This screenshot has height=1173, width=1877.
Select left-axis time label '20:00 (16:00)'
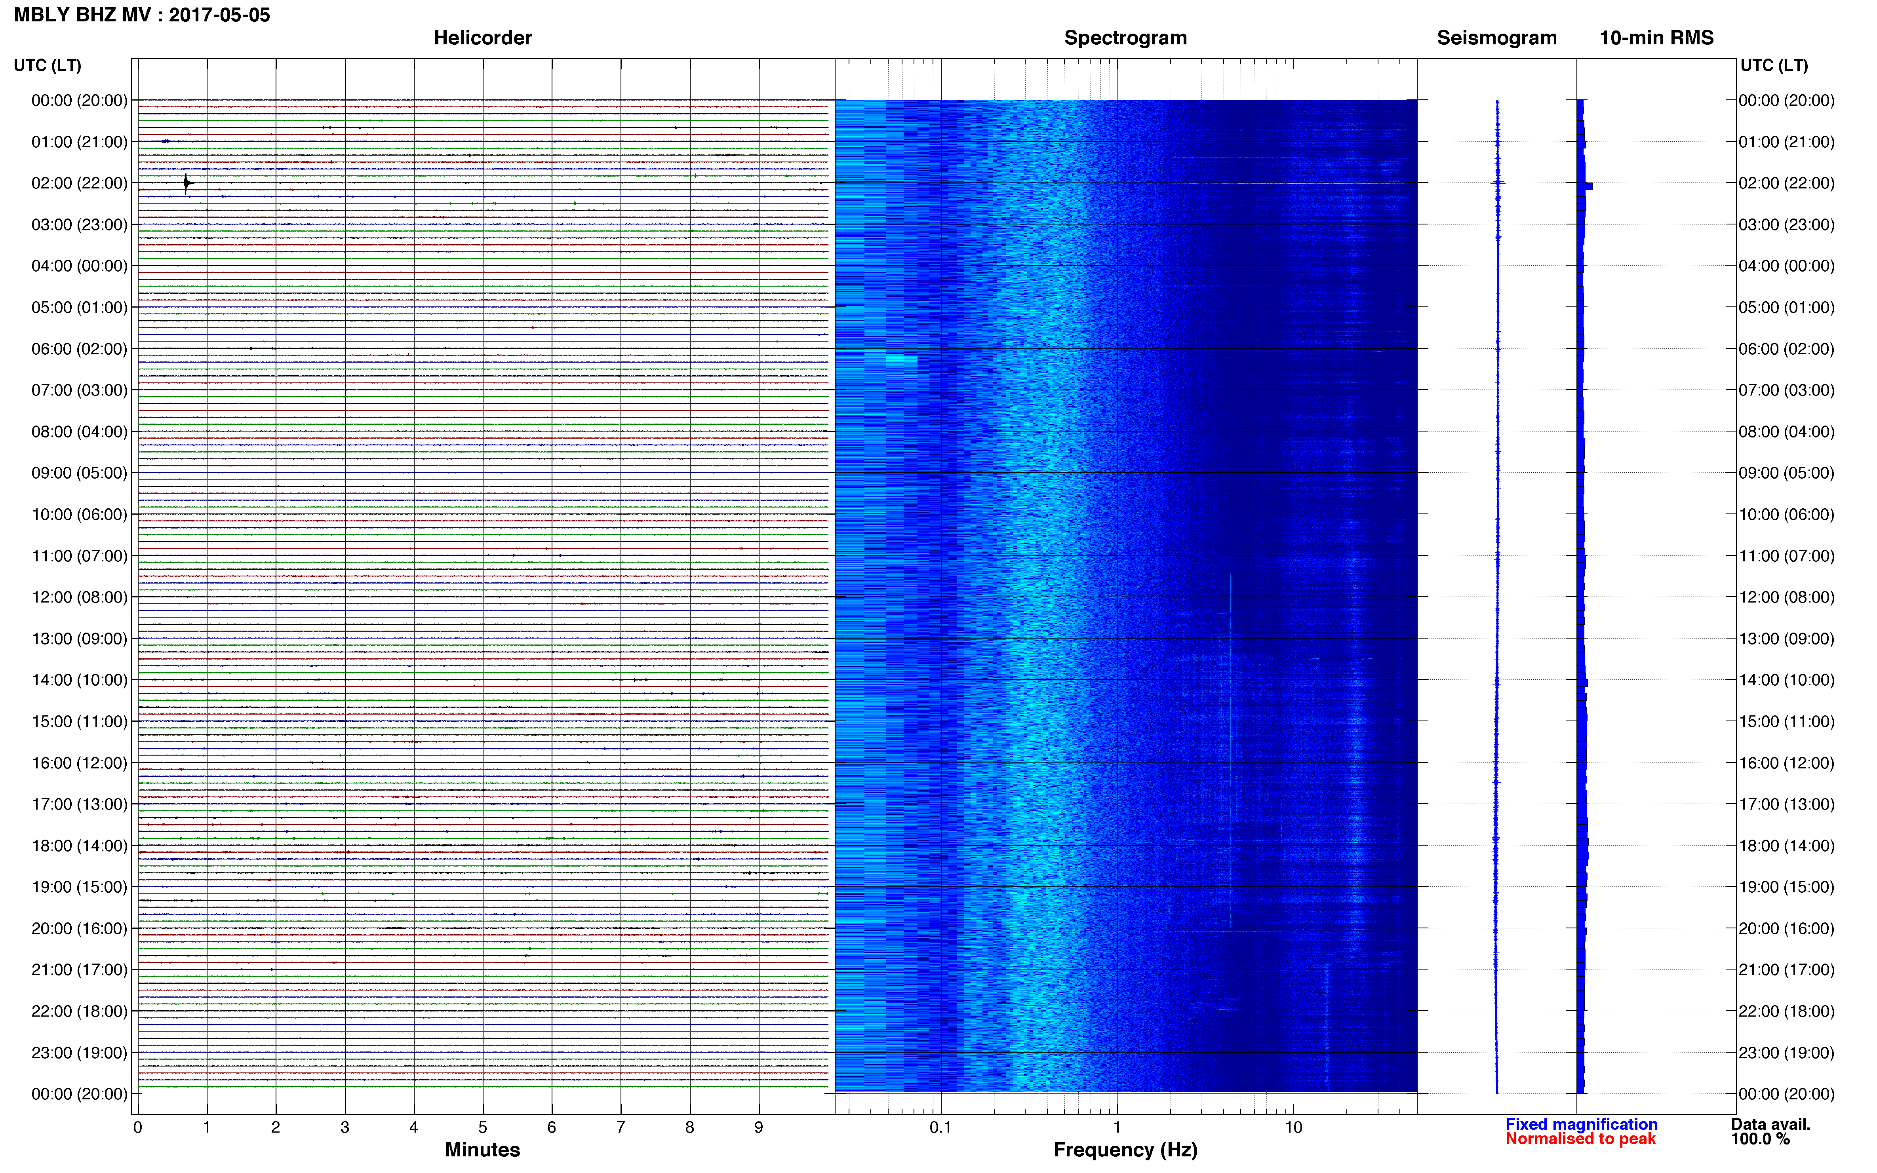[x=79, y=929]
